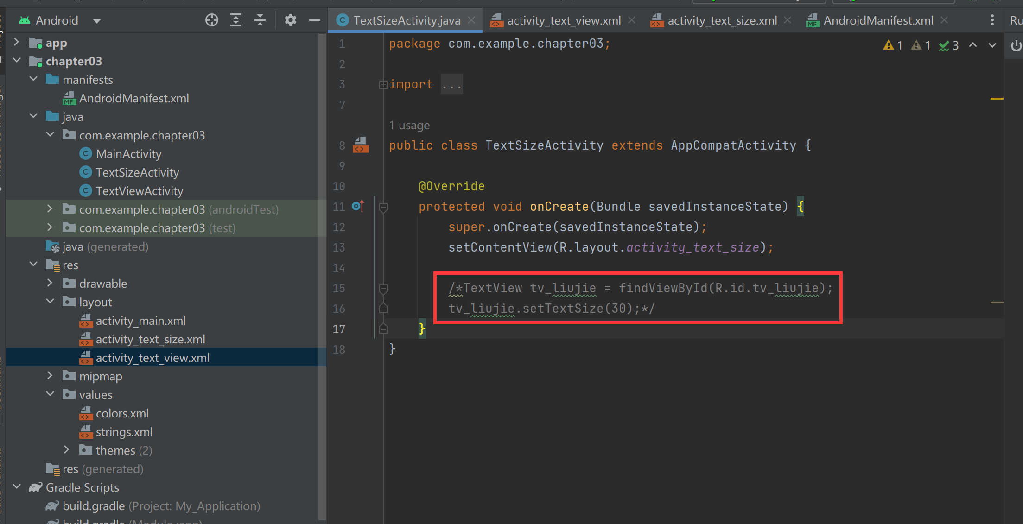Screen dimensions: 1023x524
Task: Click the green typo check indicator
Action: tap(948, 45)
